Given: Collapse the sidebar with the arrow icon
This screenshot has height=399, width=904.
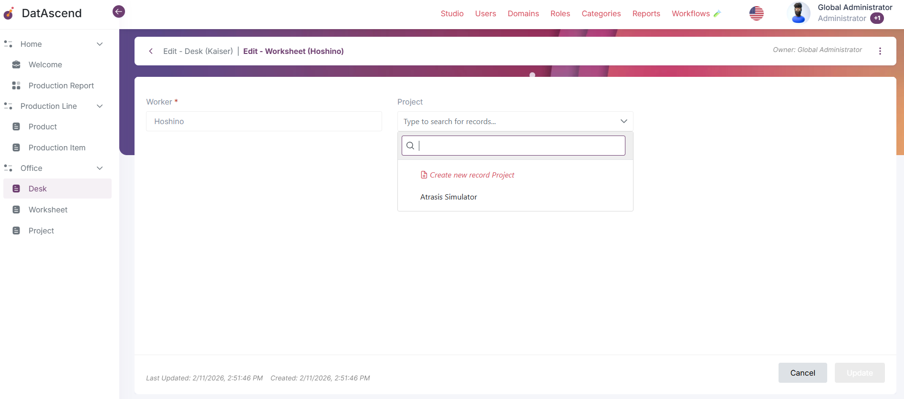Looking at the screenshot, I should [x=119, y=11].
